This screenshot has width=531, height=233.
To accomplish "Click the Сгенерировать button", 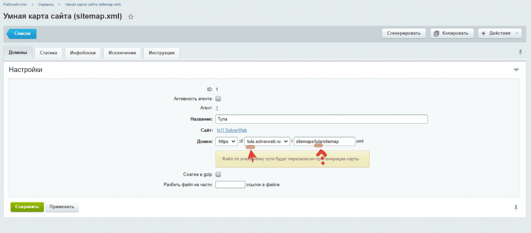I will (x=404, y=33).
